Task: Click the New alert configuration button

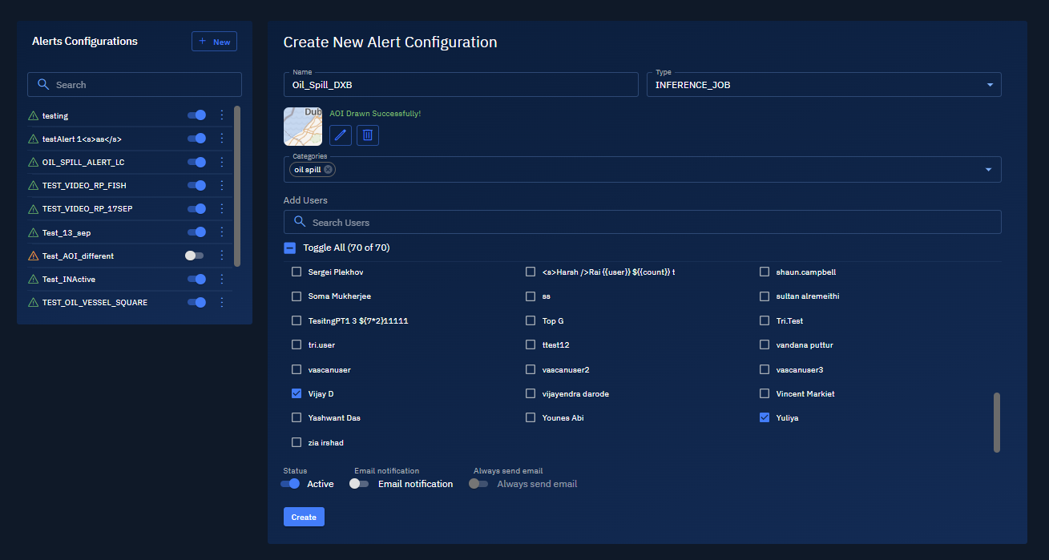Action: tap(214, 42)
